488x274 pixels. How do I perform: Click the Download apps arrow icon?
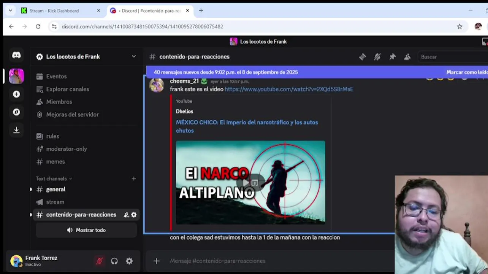click(x=16, y=130)
